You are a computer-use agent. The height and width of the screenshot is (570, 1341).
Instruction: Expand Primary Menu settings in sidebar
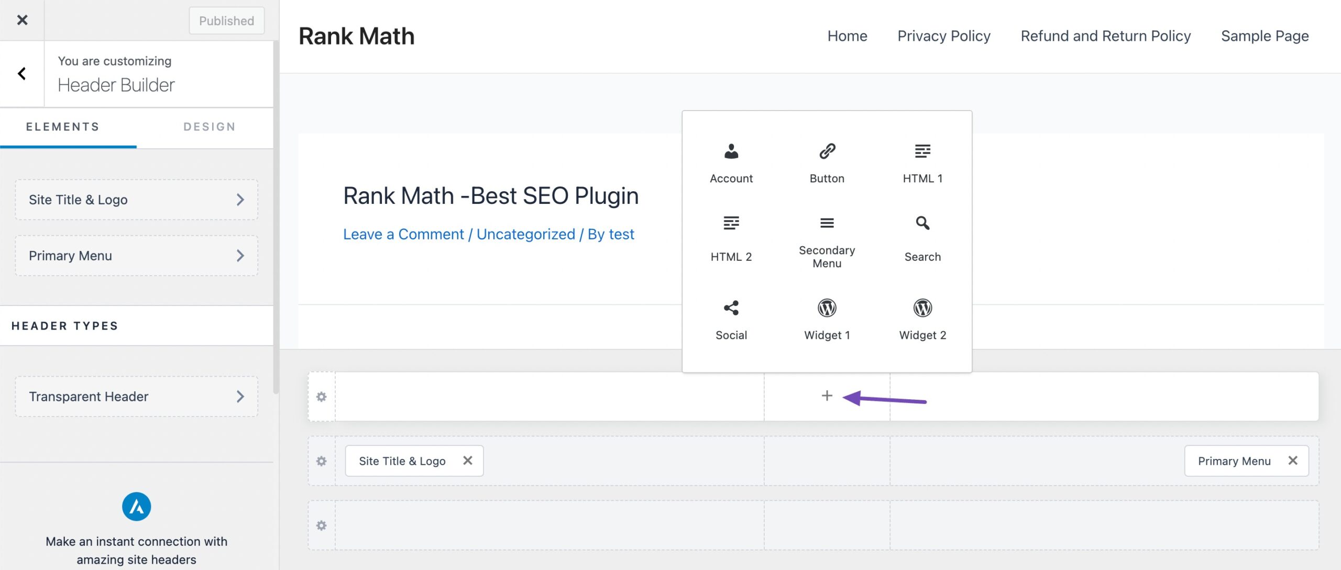[136, 256]
